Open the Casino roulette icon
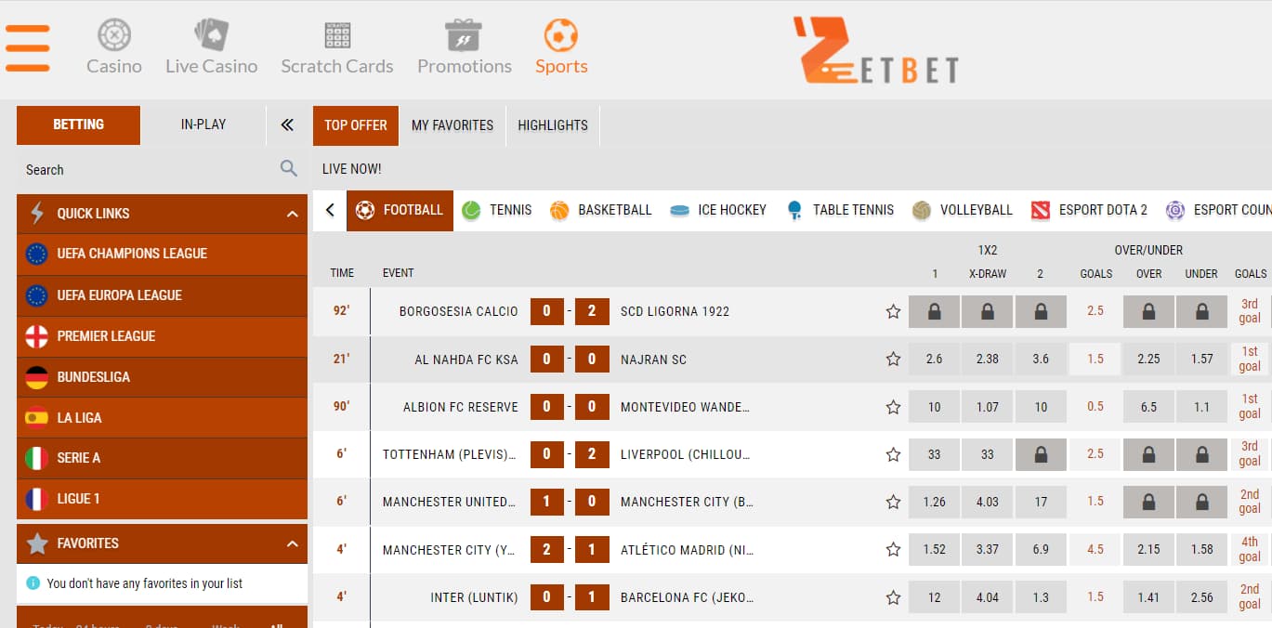1272x628 pixels. coord(114,36)
